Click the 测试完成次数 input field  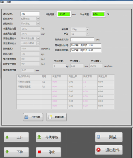pyautogui.click(x=82, y=39)
